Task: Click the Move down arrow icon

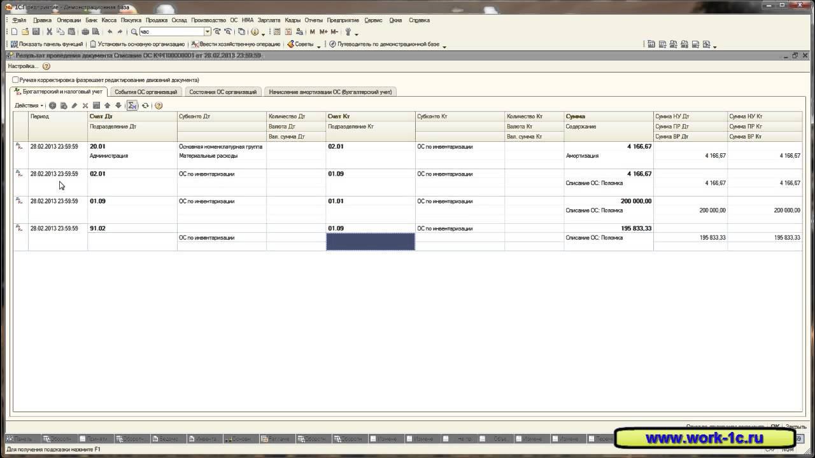Action: coord(118,106)
